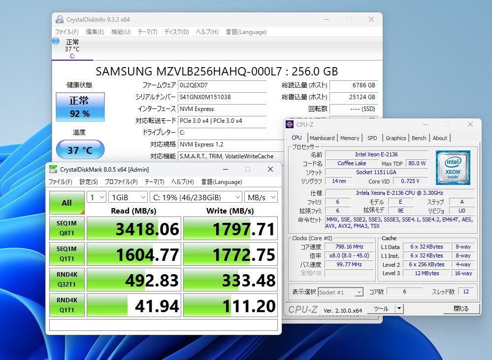Click the 閉じる button in CPU-Z
Image resolution: width=492 pixels, height=360 pixels.
(461, 309)
